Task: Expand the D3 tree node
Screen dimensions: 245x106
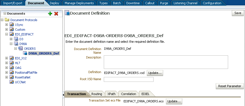Action: (11, 39)
